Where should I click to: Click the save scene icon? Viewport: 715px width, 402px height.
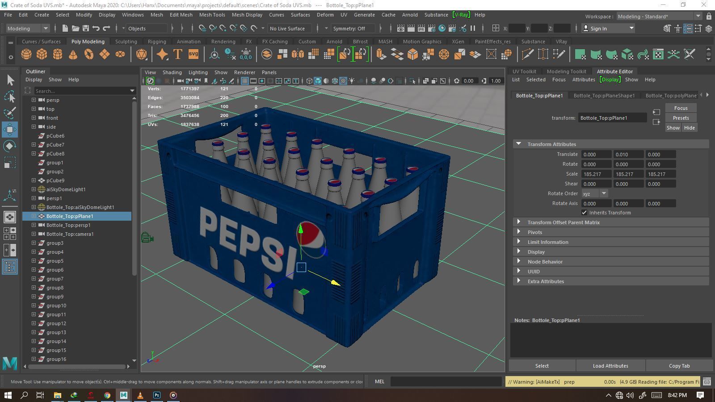85,29
